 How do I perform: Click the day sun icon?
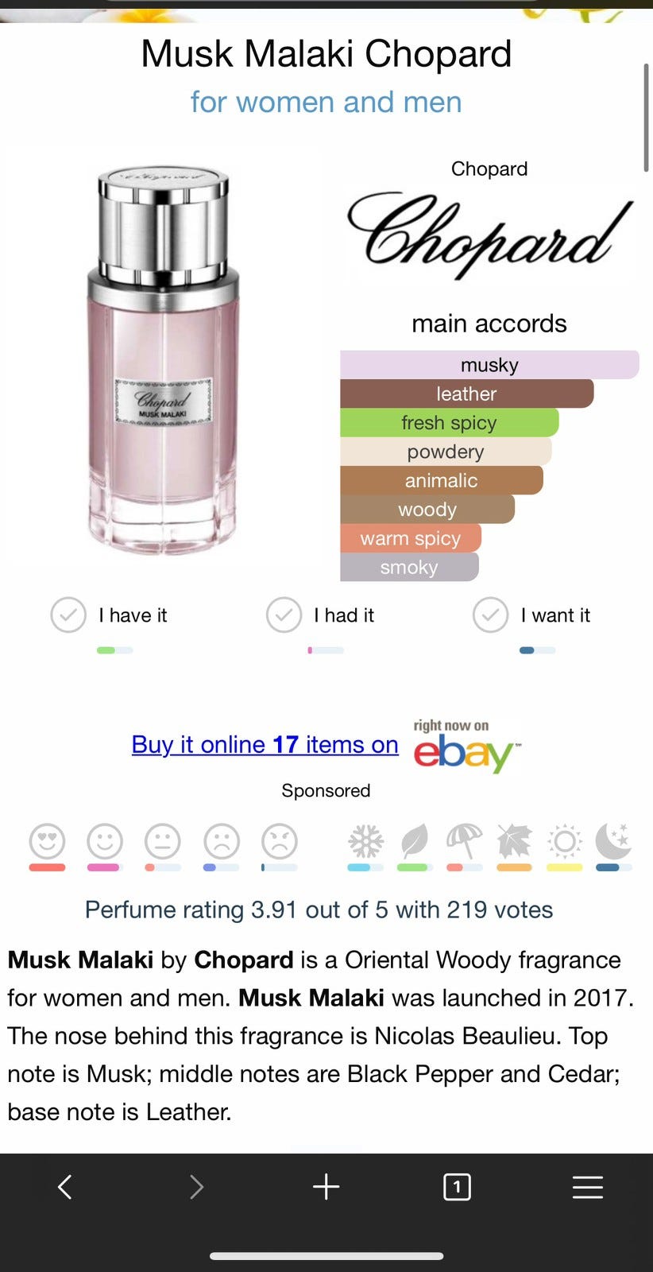coord(565,841)
